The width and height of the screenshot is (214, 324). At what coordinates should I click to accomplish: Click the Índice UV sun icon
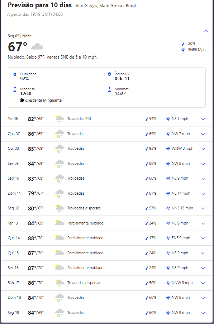point(109,74)
